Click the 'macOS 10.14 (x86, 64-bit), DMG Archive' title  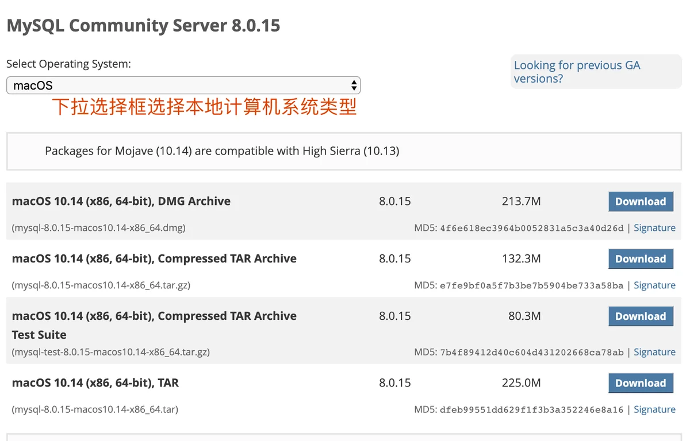point(121,202)
